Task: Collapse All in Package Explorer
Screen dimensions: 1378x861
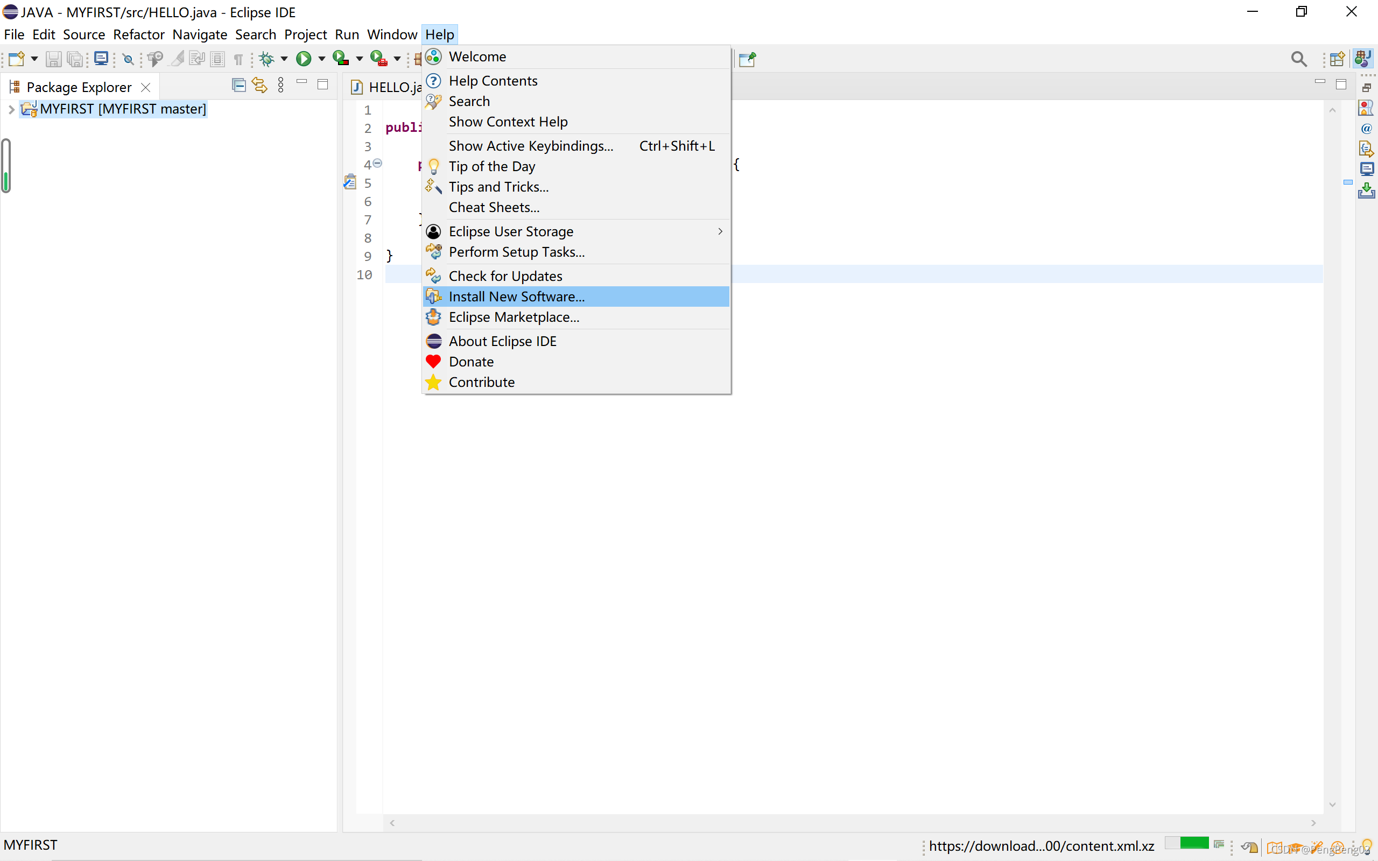Action: [x=238, y=86]
